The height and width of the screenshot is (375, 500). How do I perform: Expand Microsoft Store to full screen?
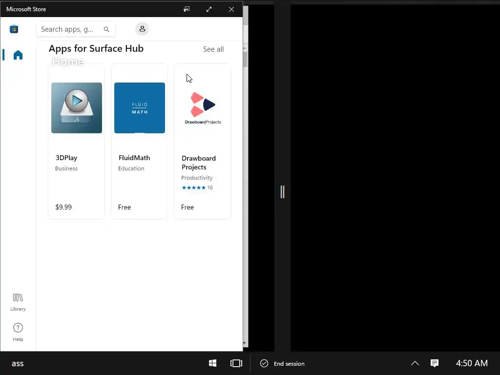point(209,9)
